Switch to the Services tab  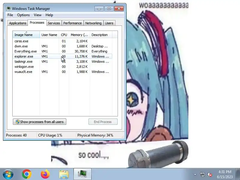tap(54, 23)
